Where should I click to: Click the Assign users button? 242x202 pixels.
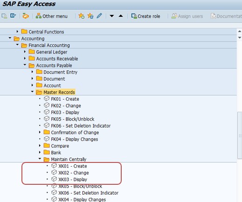coord(187,16)
